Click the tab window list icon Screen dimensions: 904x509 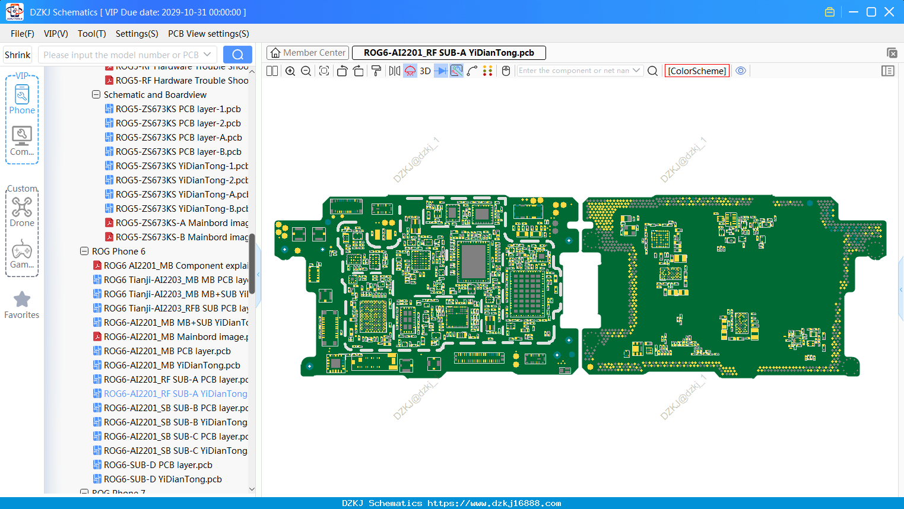click(892, 53)
